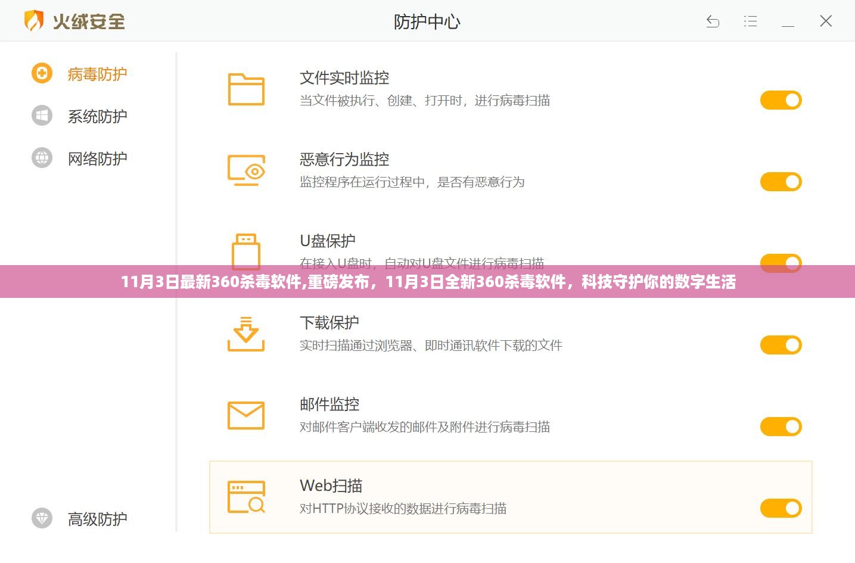Click description 实时扫描通过浏览器、即时通讯软件下载的文件
This screenshot has width=855, height=563.
pyautogui.click(x=431, y=346)
